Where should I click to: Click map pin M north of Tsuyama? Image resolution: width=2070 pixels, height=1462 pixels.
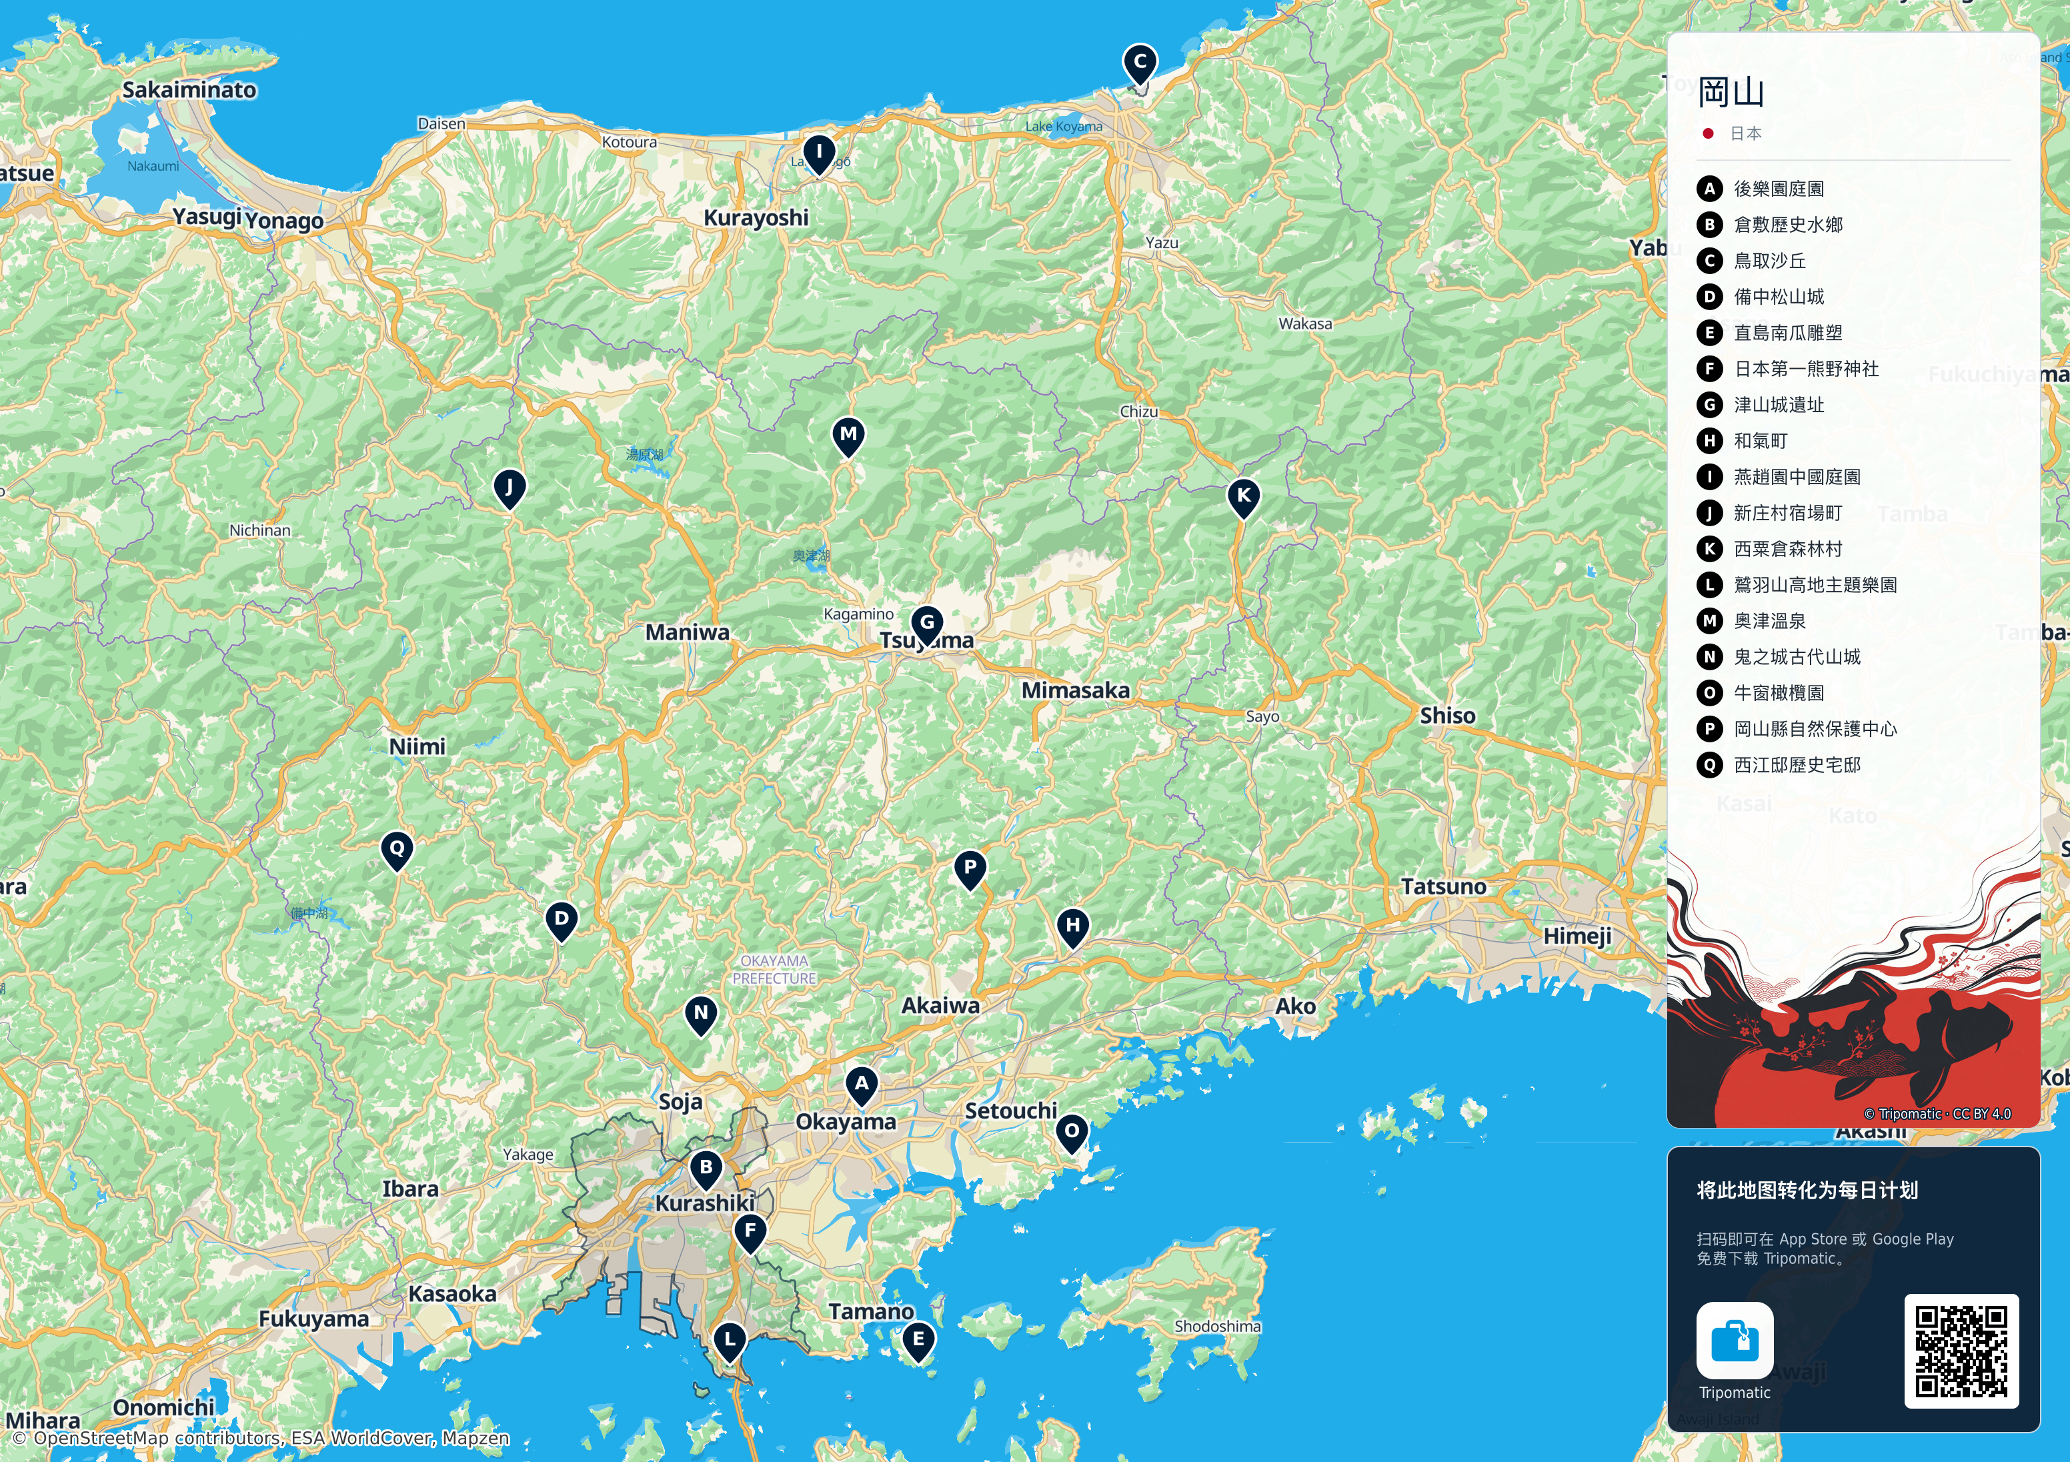click(848, 436)
